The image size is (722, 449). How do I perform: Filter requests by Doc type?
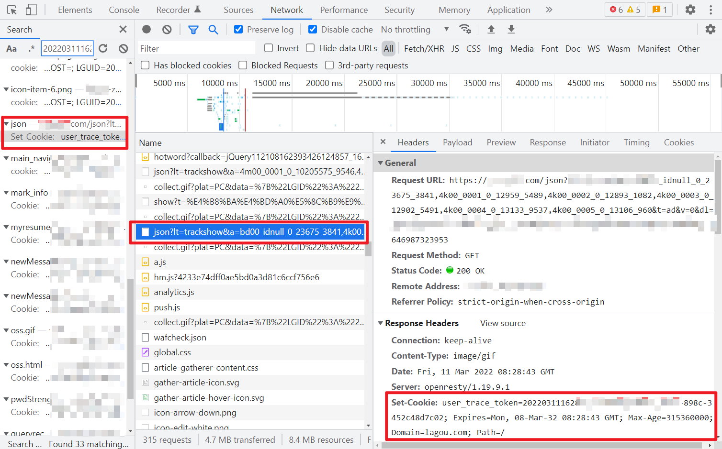tap(573, 48)
